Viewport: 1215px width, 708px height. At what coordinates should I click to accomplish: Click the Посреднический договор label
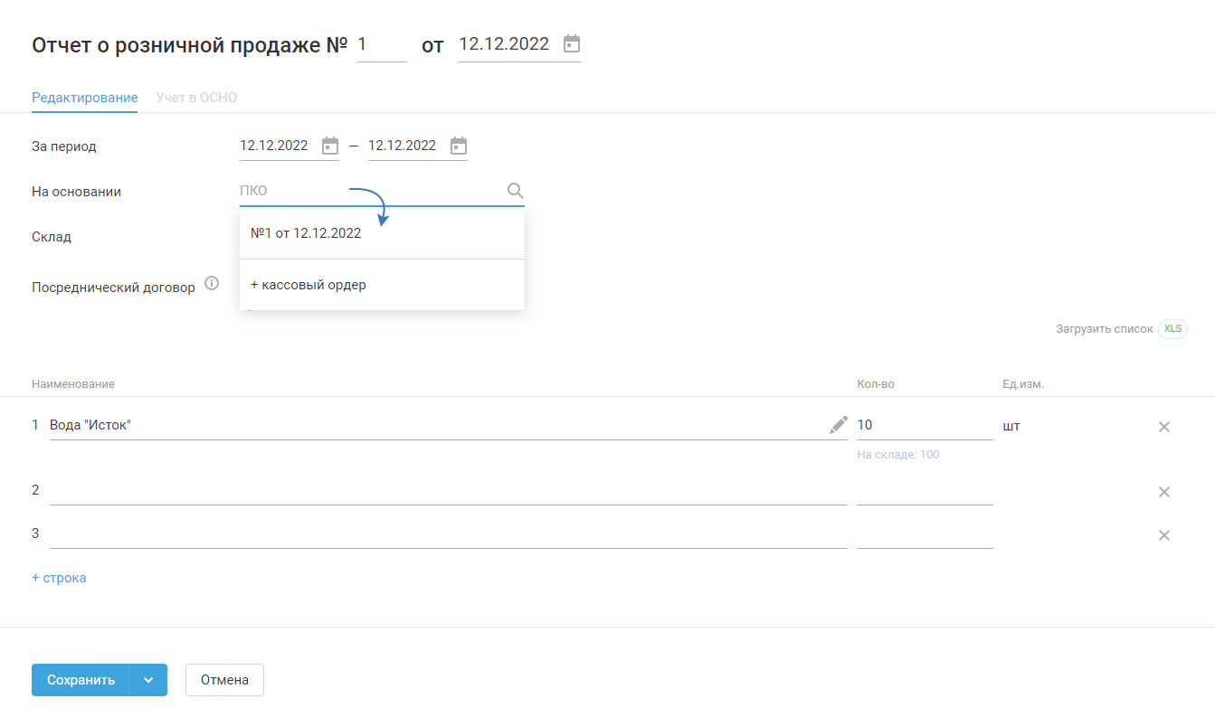tap(113, 288)
